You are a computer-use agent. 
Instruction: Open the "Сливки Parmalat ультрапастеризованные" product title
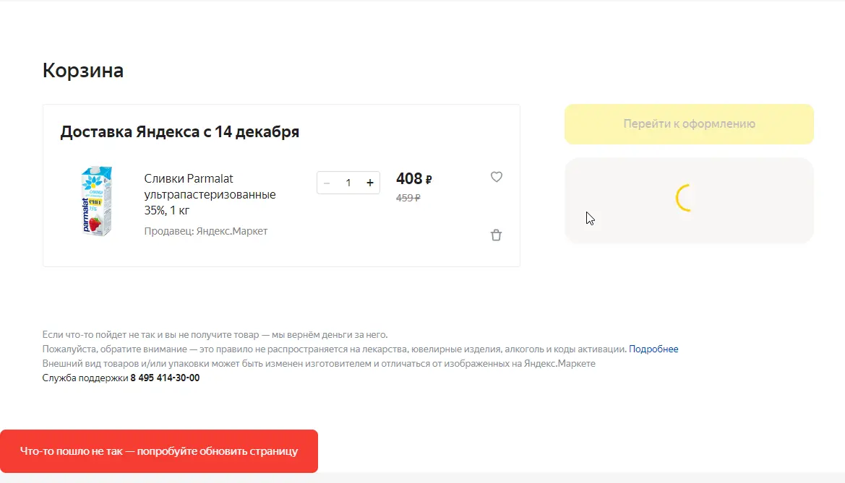tap(210, 193)
